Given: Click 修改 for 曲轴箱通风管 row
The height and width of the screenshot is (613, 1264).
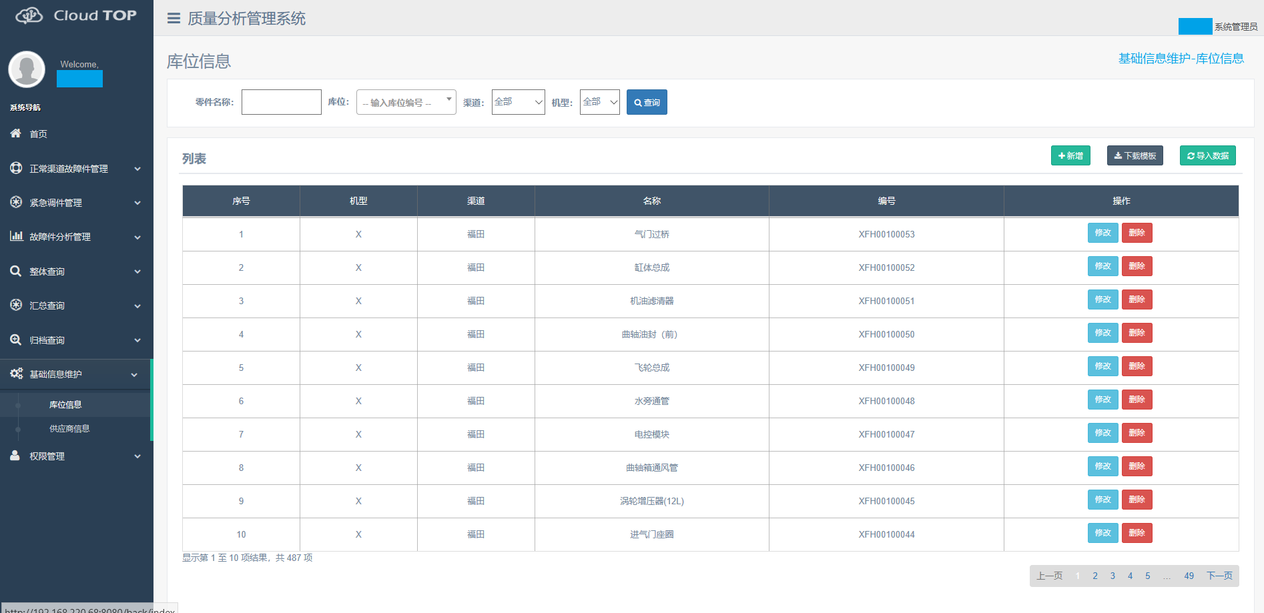Looking at the screenshot, I should (x=1103, y=466).
